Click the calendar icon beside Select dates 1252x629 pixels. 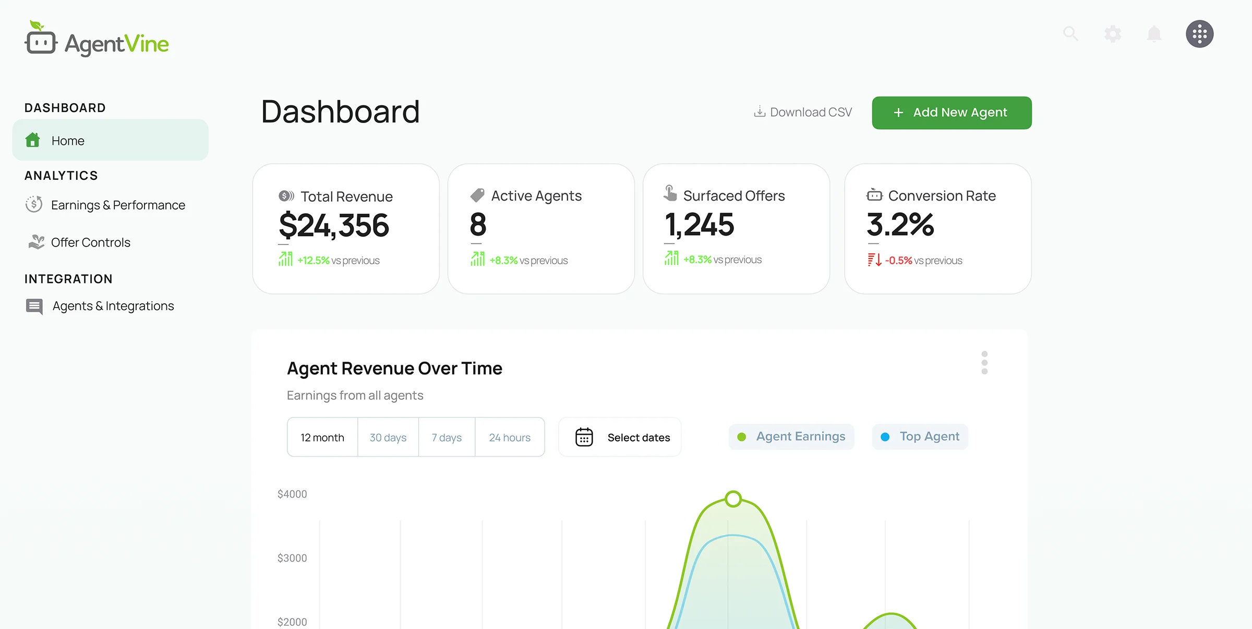[584, 437]
